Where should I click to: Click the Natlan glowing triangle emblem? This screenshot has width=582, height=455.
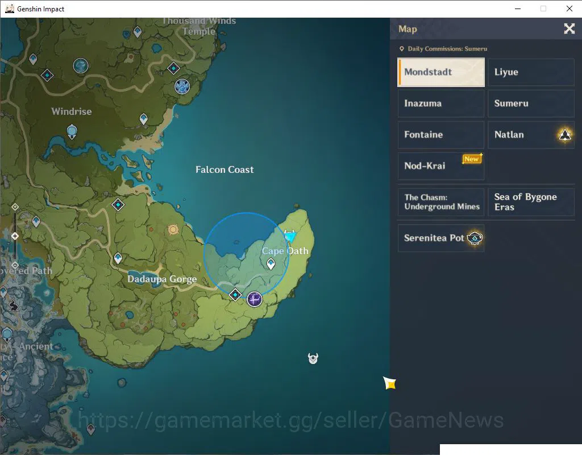pos(564,134)
